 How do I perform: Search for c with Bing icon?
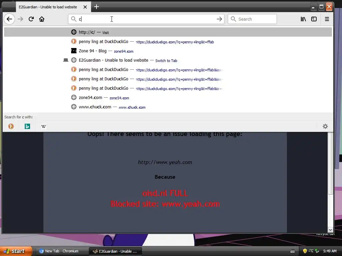point(27,126)
